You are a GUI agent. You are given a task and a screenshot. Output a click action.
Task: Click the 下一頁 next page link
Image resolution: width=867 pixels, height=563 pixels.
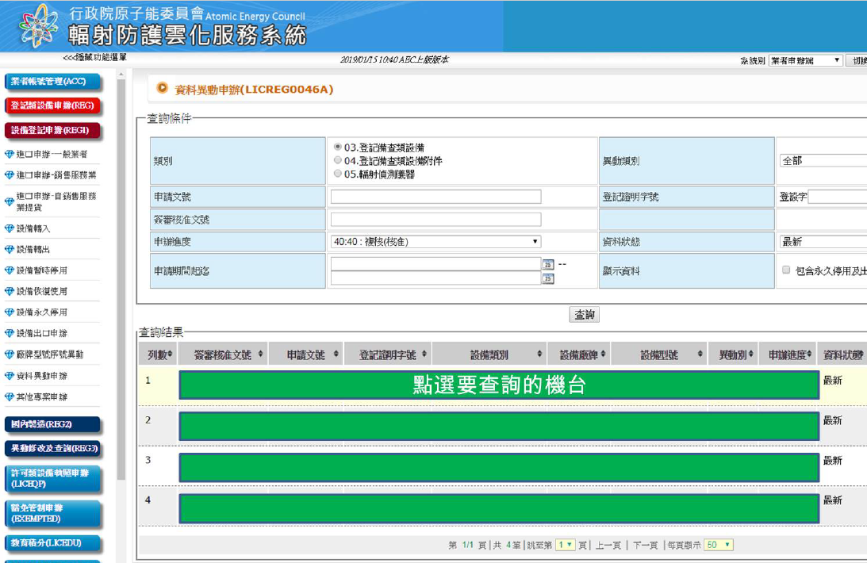645,546
